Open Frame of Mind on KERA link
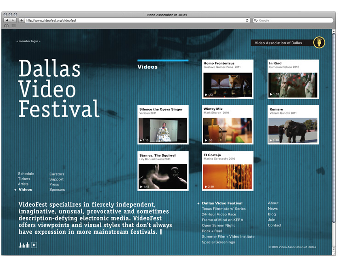The width and height of the screenshot is (340, 271). point(222,220)
